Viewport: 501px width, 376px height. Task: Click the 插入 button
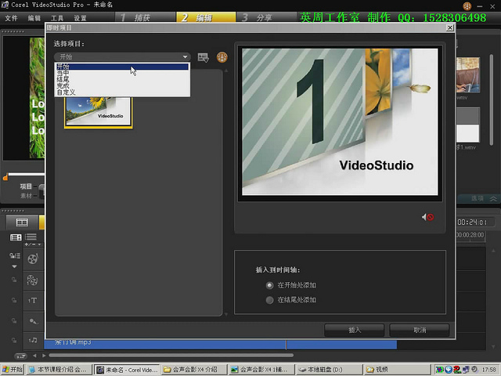pyautogui.click(x=355, y=330)
